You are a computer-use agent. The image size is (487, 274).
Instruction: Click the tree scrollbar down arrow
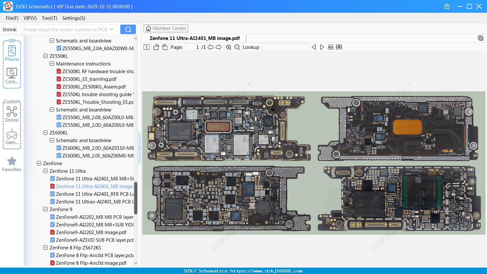click(136, 263)
